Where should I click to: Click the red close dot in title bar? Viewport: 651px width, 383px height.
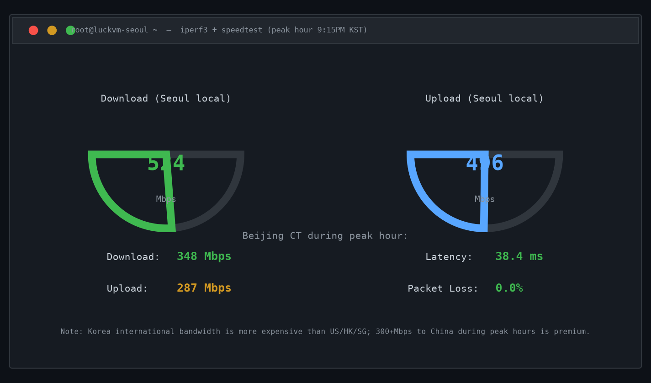point(33,30)
